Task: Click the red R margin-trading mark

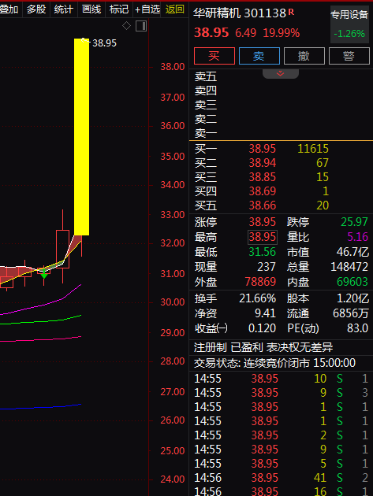Action: click(x=291, y=12)
